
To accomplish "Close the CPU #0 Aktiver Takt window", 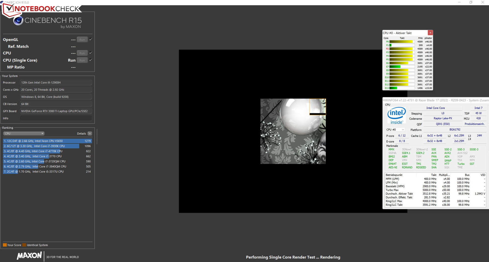I will click(x=430, y=33).
